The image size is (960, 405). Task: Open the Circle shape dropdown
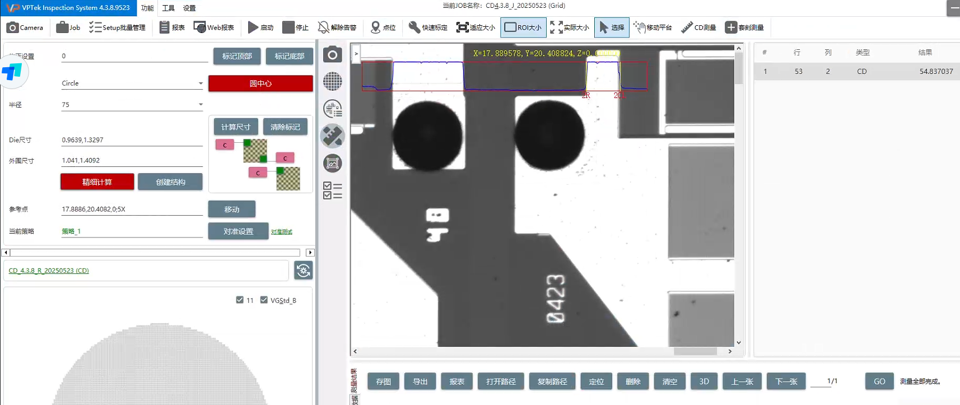(x=132, y=83)
